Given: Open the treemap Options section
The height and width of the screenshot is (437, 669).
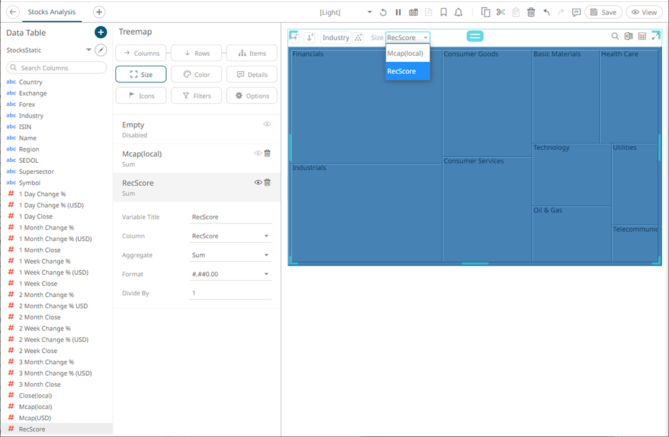Looking at the screenshot, I should coord(251,96).
